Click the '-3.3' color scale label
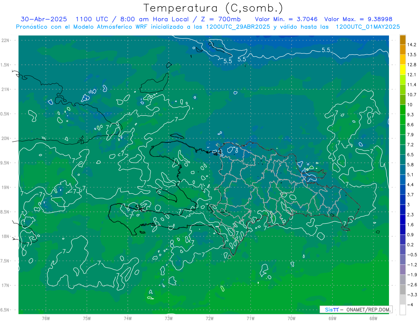419x323 pixels. click(x=412, y=295)
